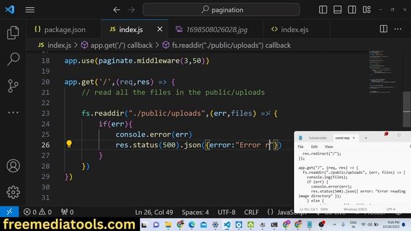Open the Search view in activity bar
This screenshot has height=231, width=411.
[13, 59]
